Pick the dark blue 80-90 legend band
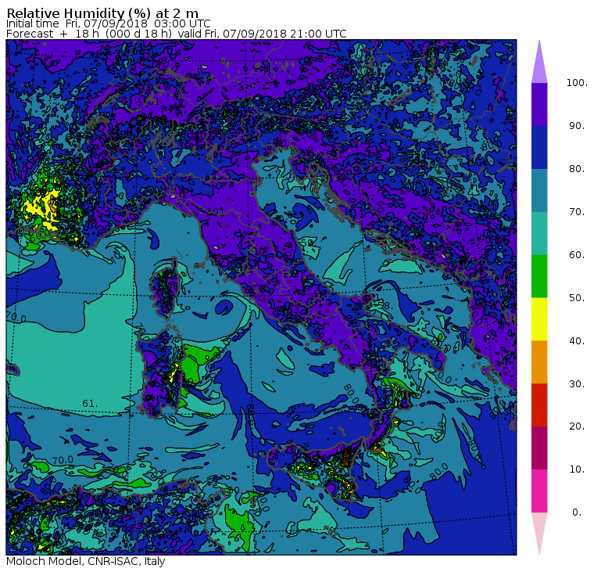This screenshot has width=594, height=572. pos(539,147)
